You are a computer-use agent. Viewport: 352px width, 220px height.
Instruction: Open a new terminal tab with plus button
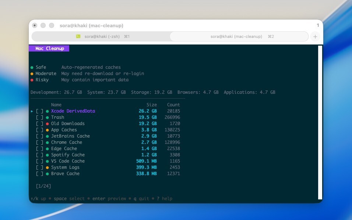(x=315, y=36)
